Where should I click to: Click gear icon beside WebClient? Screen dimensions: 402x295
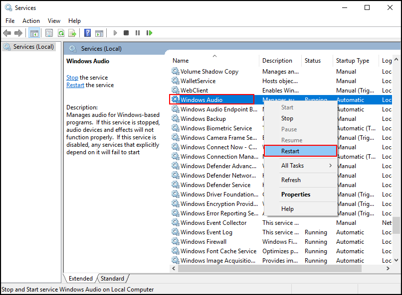[176, 90]
